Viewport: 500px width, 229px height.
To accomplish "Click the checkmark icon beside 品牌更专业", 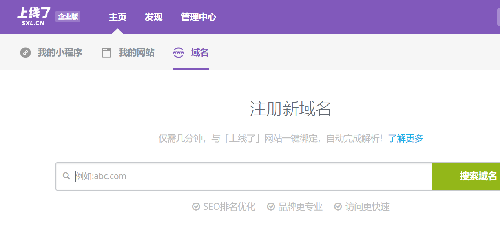I will click(270, 206).
